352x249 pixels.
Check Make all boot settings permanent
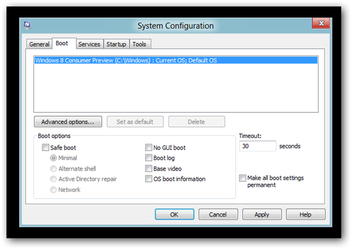point(243,178)
